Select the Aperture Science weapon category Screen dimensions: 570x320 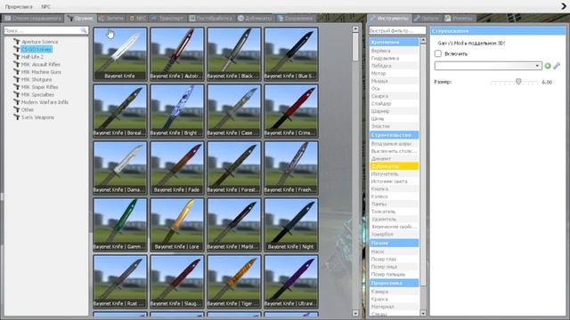tap(39, 42)
